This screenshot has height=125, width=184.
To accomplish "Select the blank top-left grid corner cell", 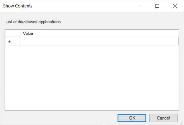I will 12,33.
